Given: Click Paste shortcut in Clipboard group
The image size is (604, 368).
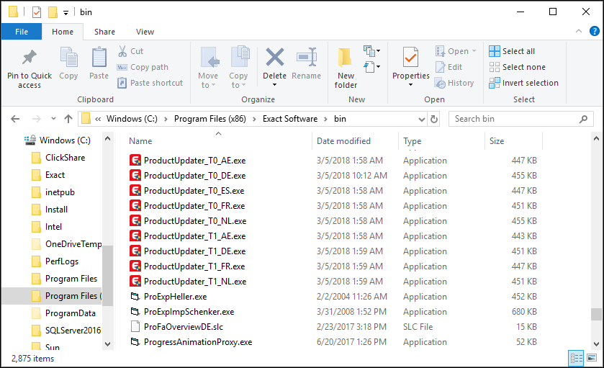Looking at the screenshot, I should coord(150,83).
